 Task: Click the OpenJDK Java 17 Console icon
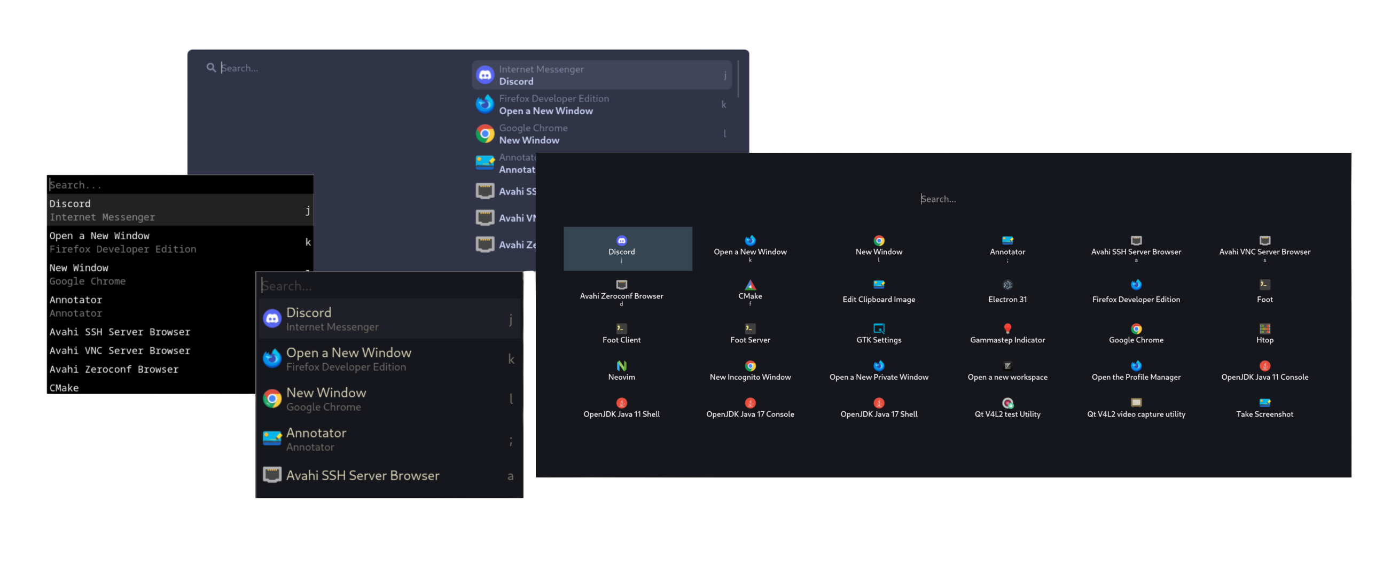tap(750, 403)
